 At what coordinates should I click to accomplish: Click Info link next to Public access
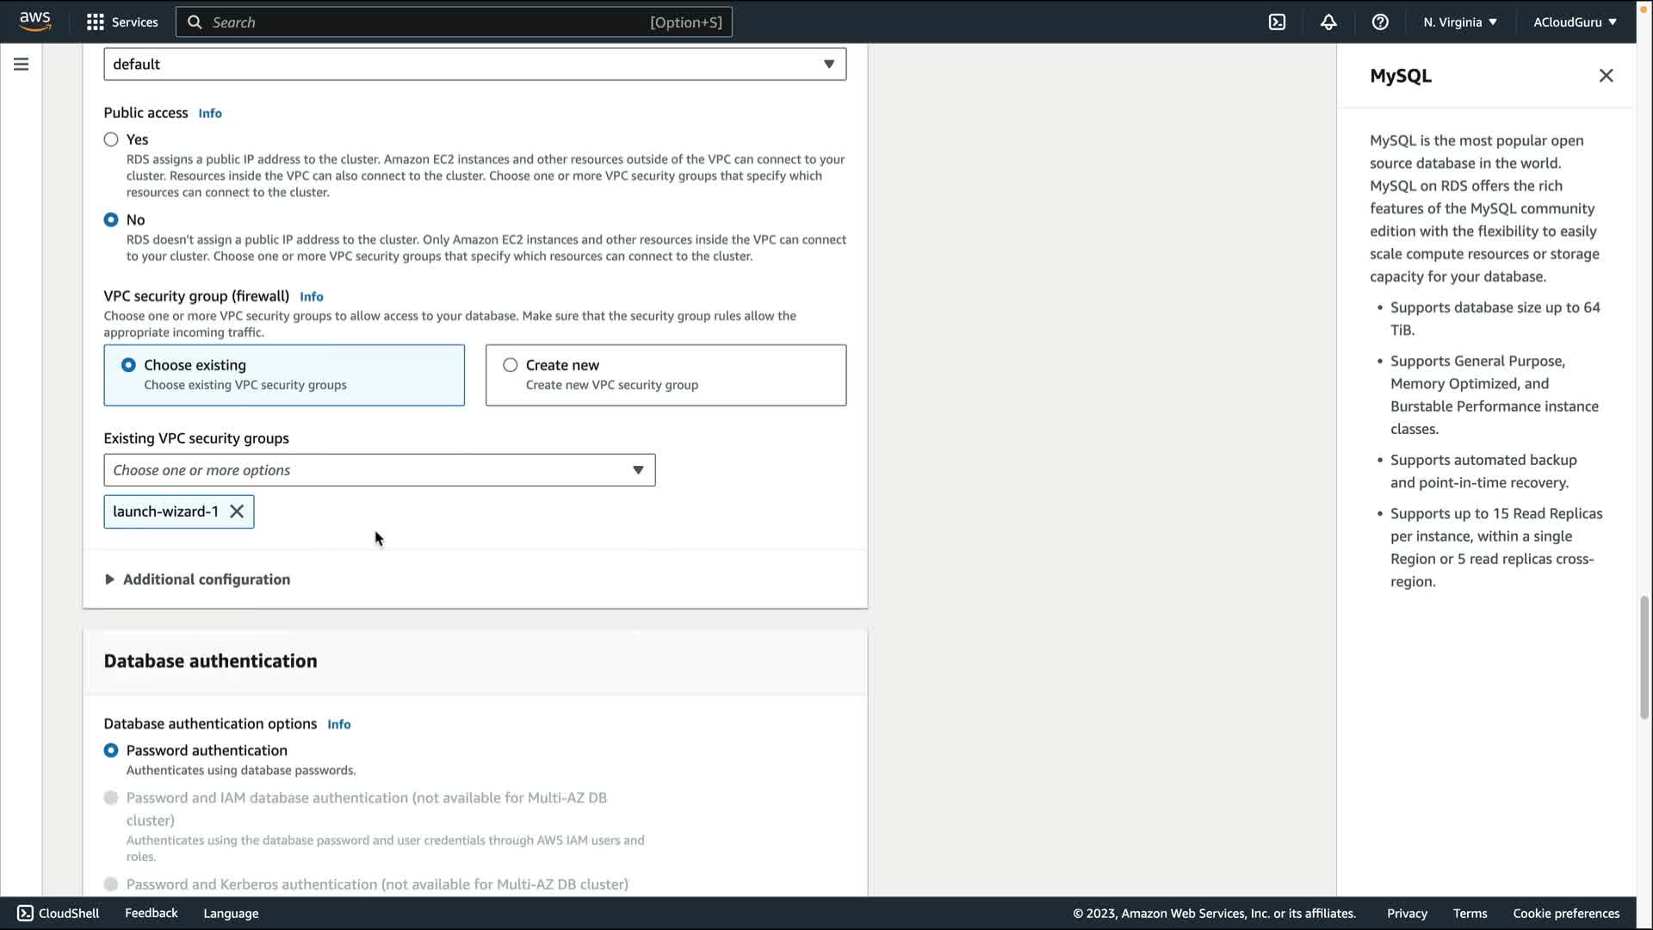(x=210, y=114)
